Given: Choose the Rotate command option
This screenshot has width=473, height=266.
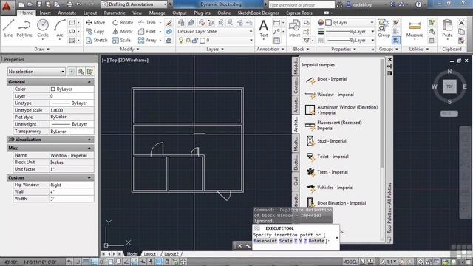Looking at the screenshot, I should [316, 241].
